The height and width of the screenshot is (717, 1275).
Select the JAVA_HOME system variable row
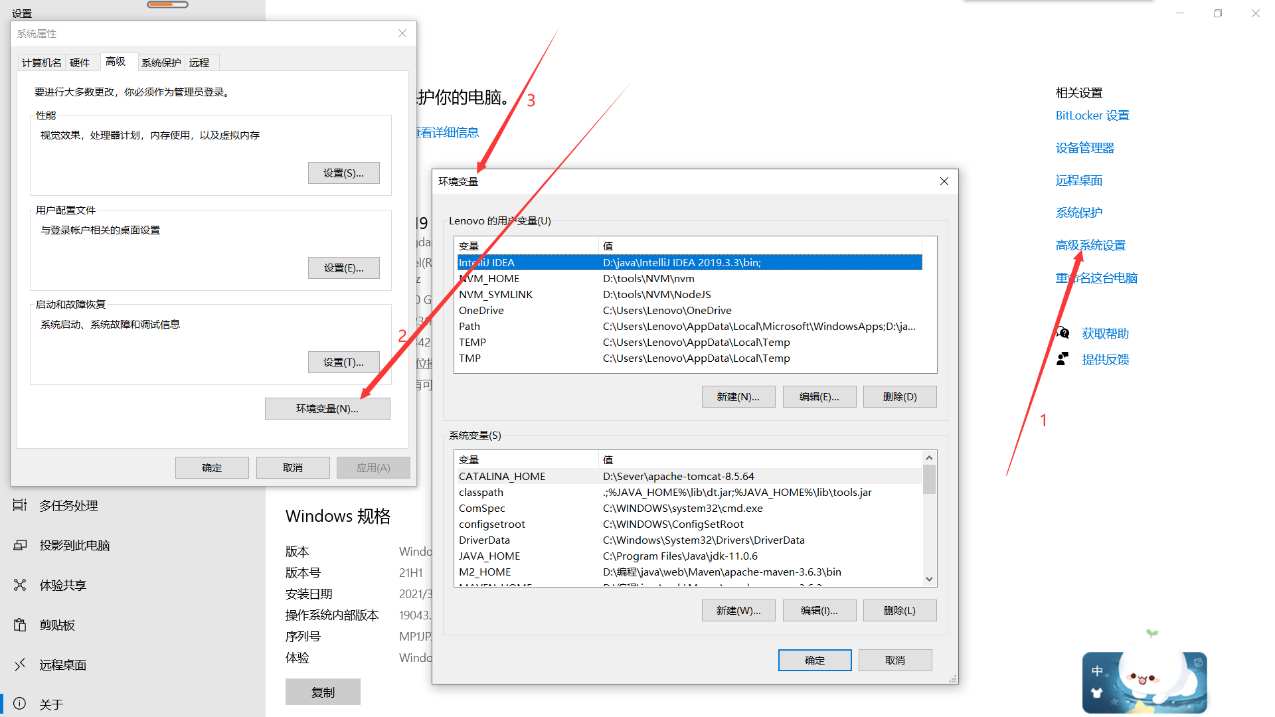pos(687,556)
